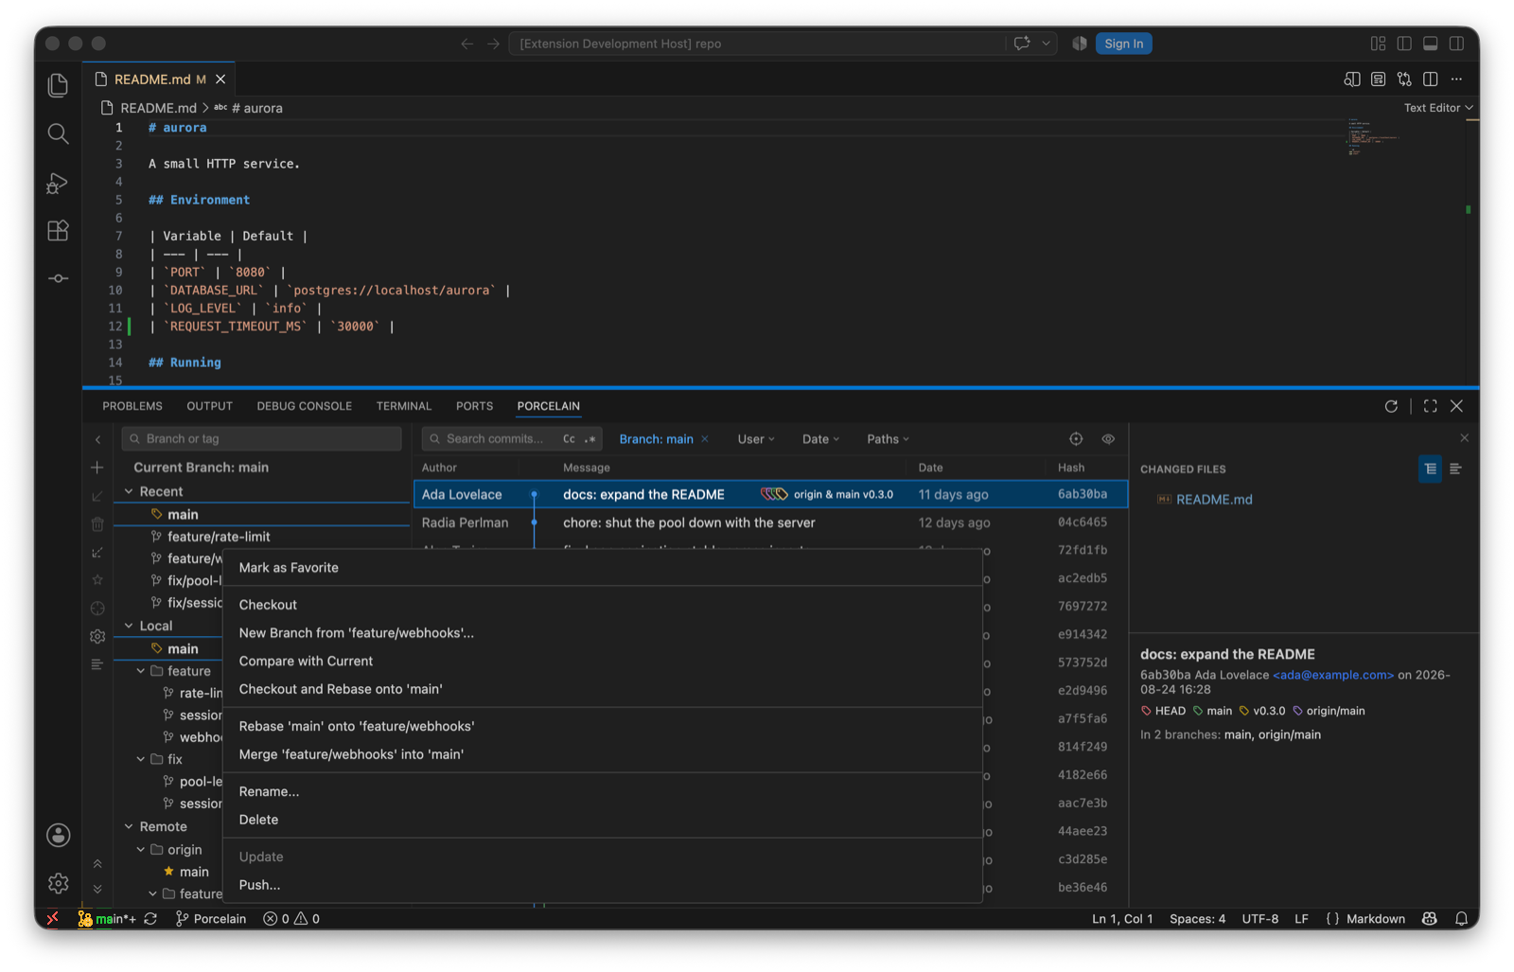Click the Sign In button
1514x972 pixels.
pos(1123,44)
